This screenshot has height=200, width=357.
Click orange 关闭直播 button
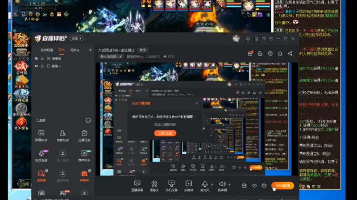click(x=282, y=186)
